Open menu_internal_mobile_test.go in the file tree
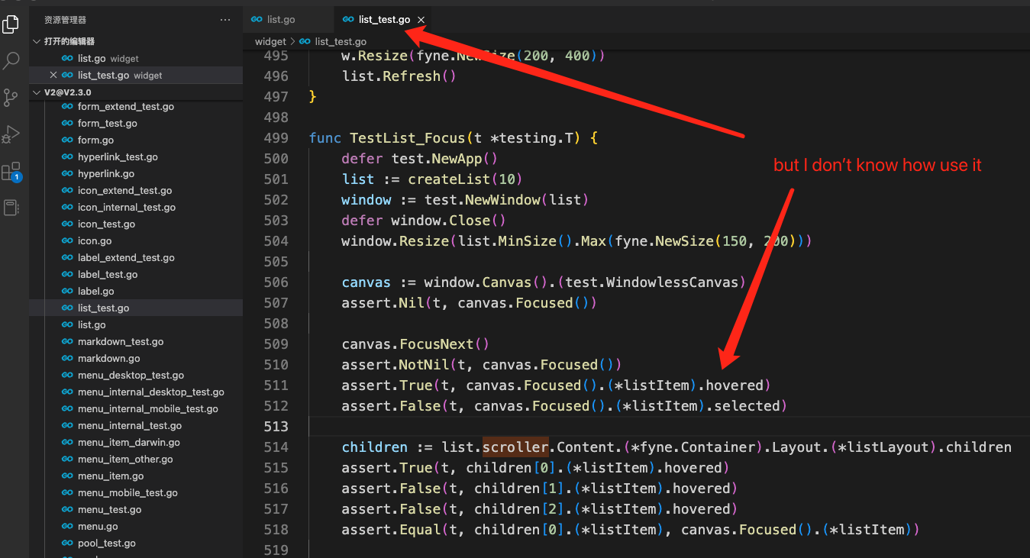 point(136,409)
